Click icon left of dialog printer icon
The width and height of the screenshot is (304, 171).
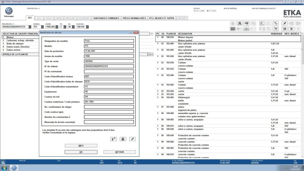click(114, 139)
